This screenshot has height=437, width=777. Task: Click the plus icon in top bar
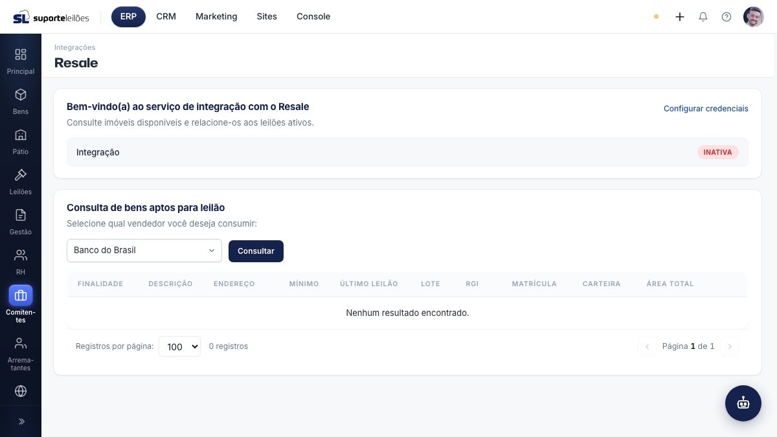tap(680, 17)
